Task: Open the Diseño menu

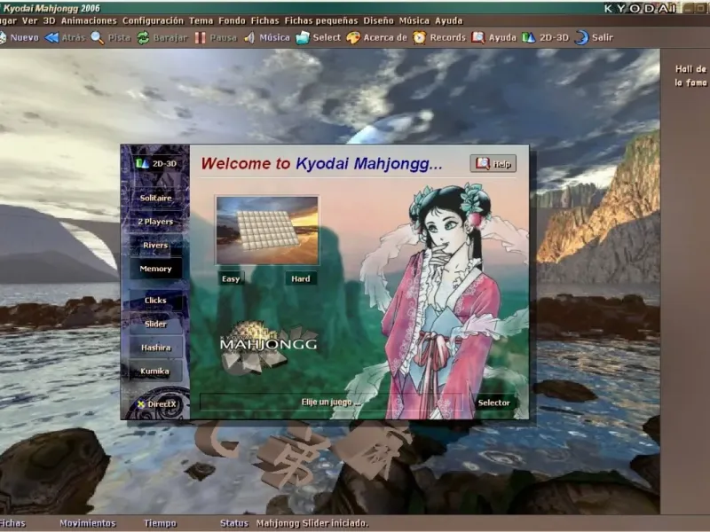Action: pos(379,20)
